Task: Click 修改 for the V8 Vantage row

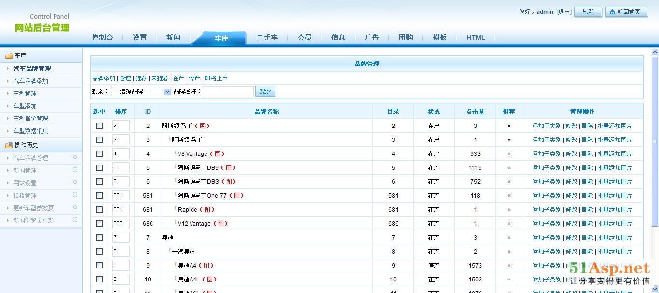Action: point(571,154)
